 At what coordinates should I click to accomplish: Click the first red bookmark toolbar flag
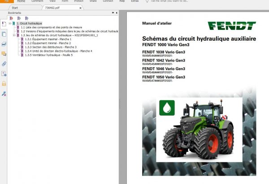click(11, 18)
